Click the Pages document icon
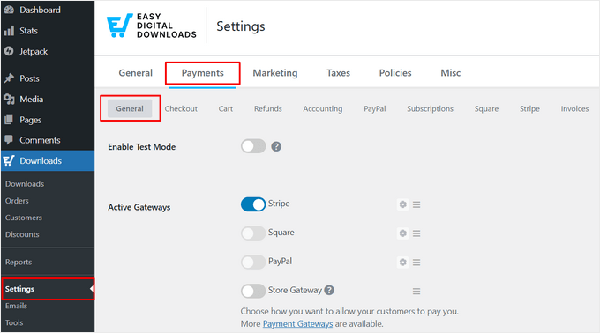 pyautogui.click(x=9, y=120)
